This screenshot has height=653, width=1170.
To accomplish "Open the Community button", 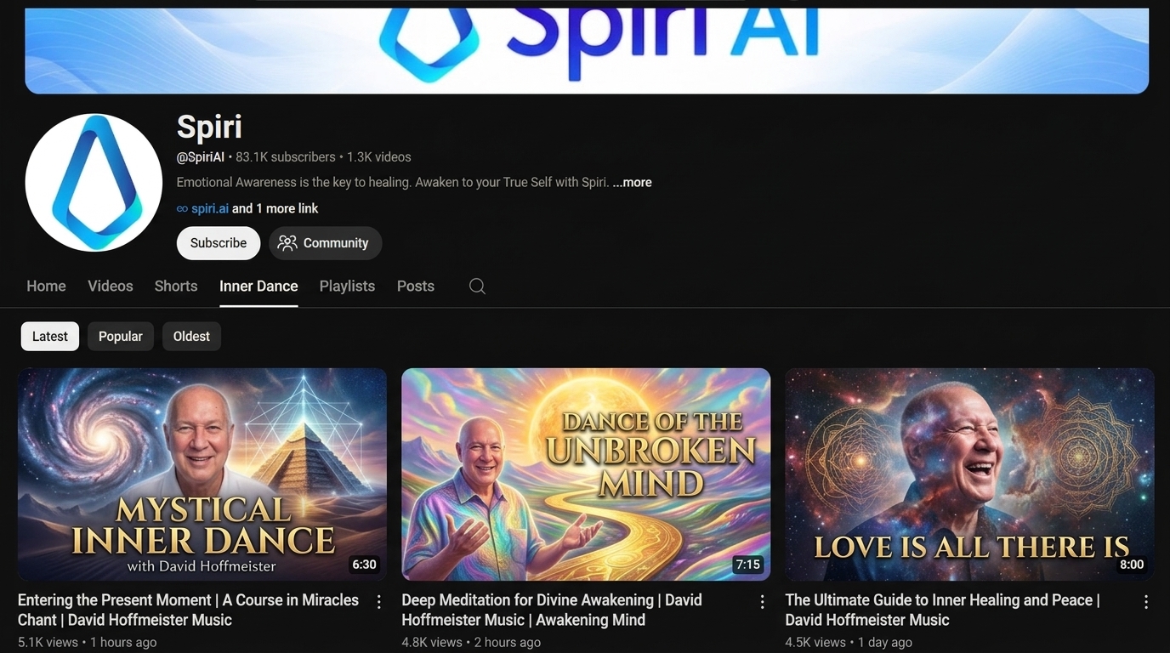I will (x=325, y=243).
